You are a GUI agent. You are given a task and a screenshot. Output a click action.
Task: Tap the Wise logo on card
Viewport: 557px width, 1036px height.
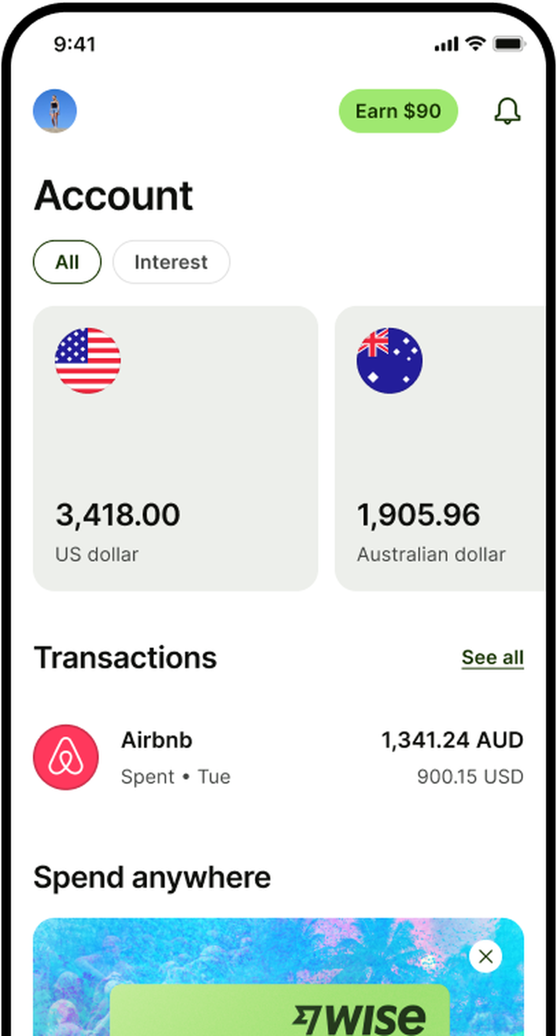[359, 1018]
